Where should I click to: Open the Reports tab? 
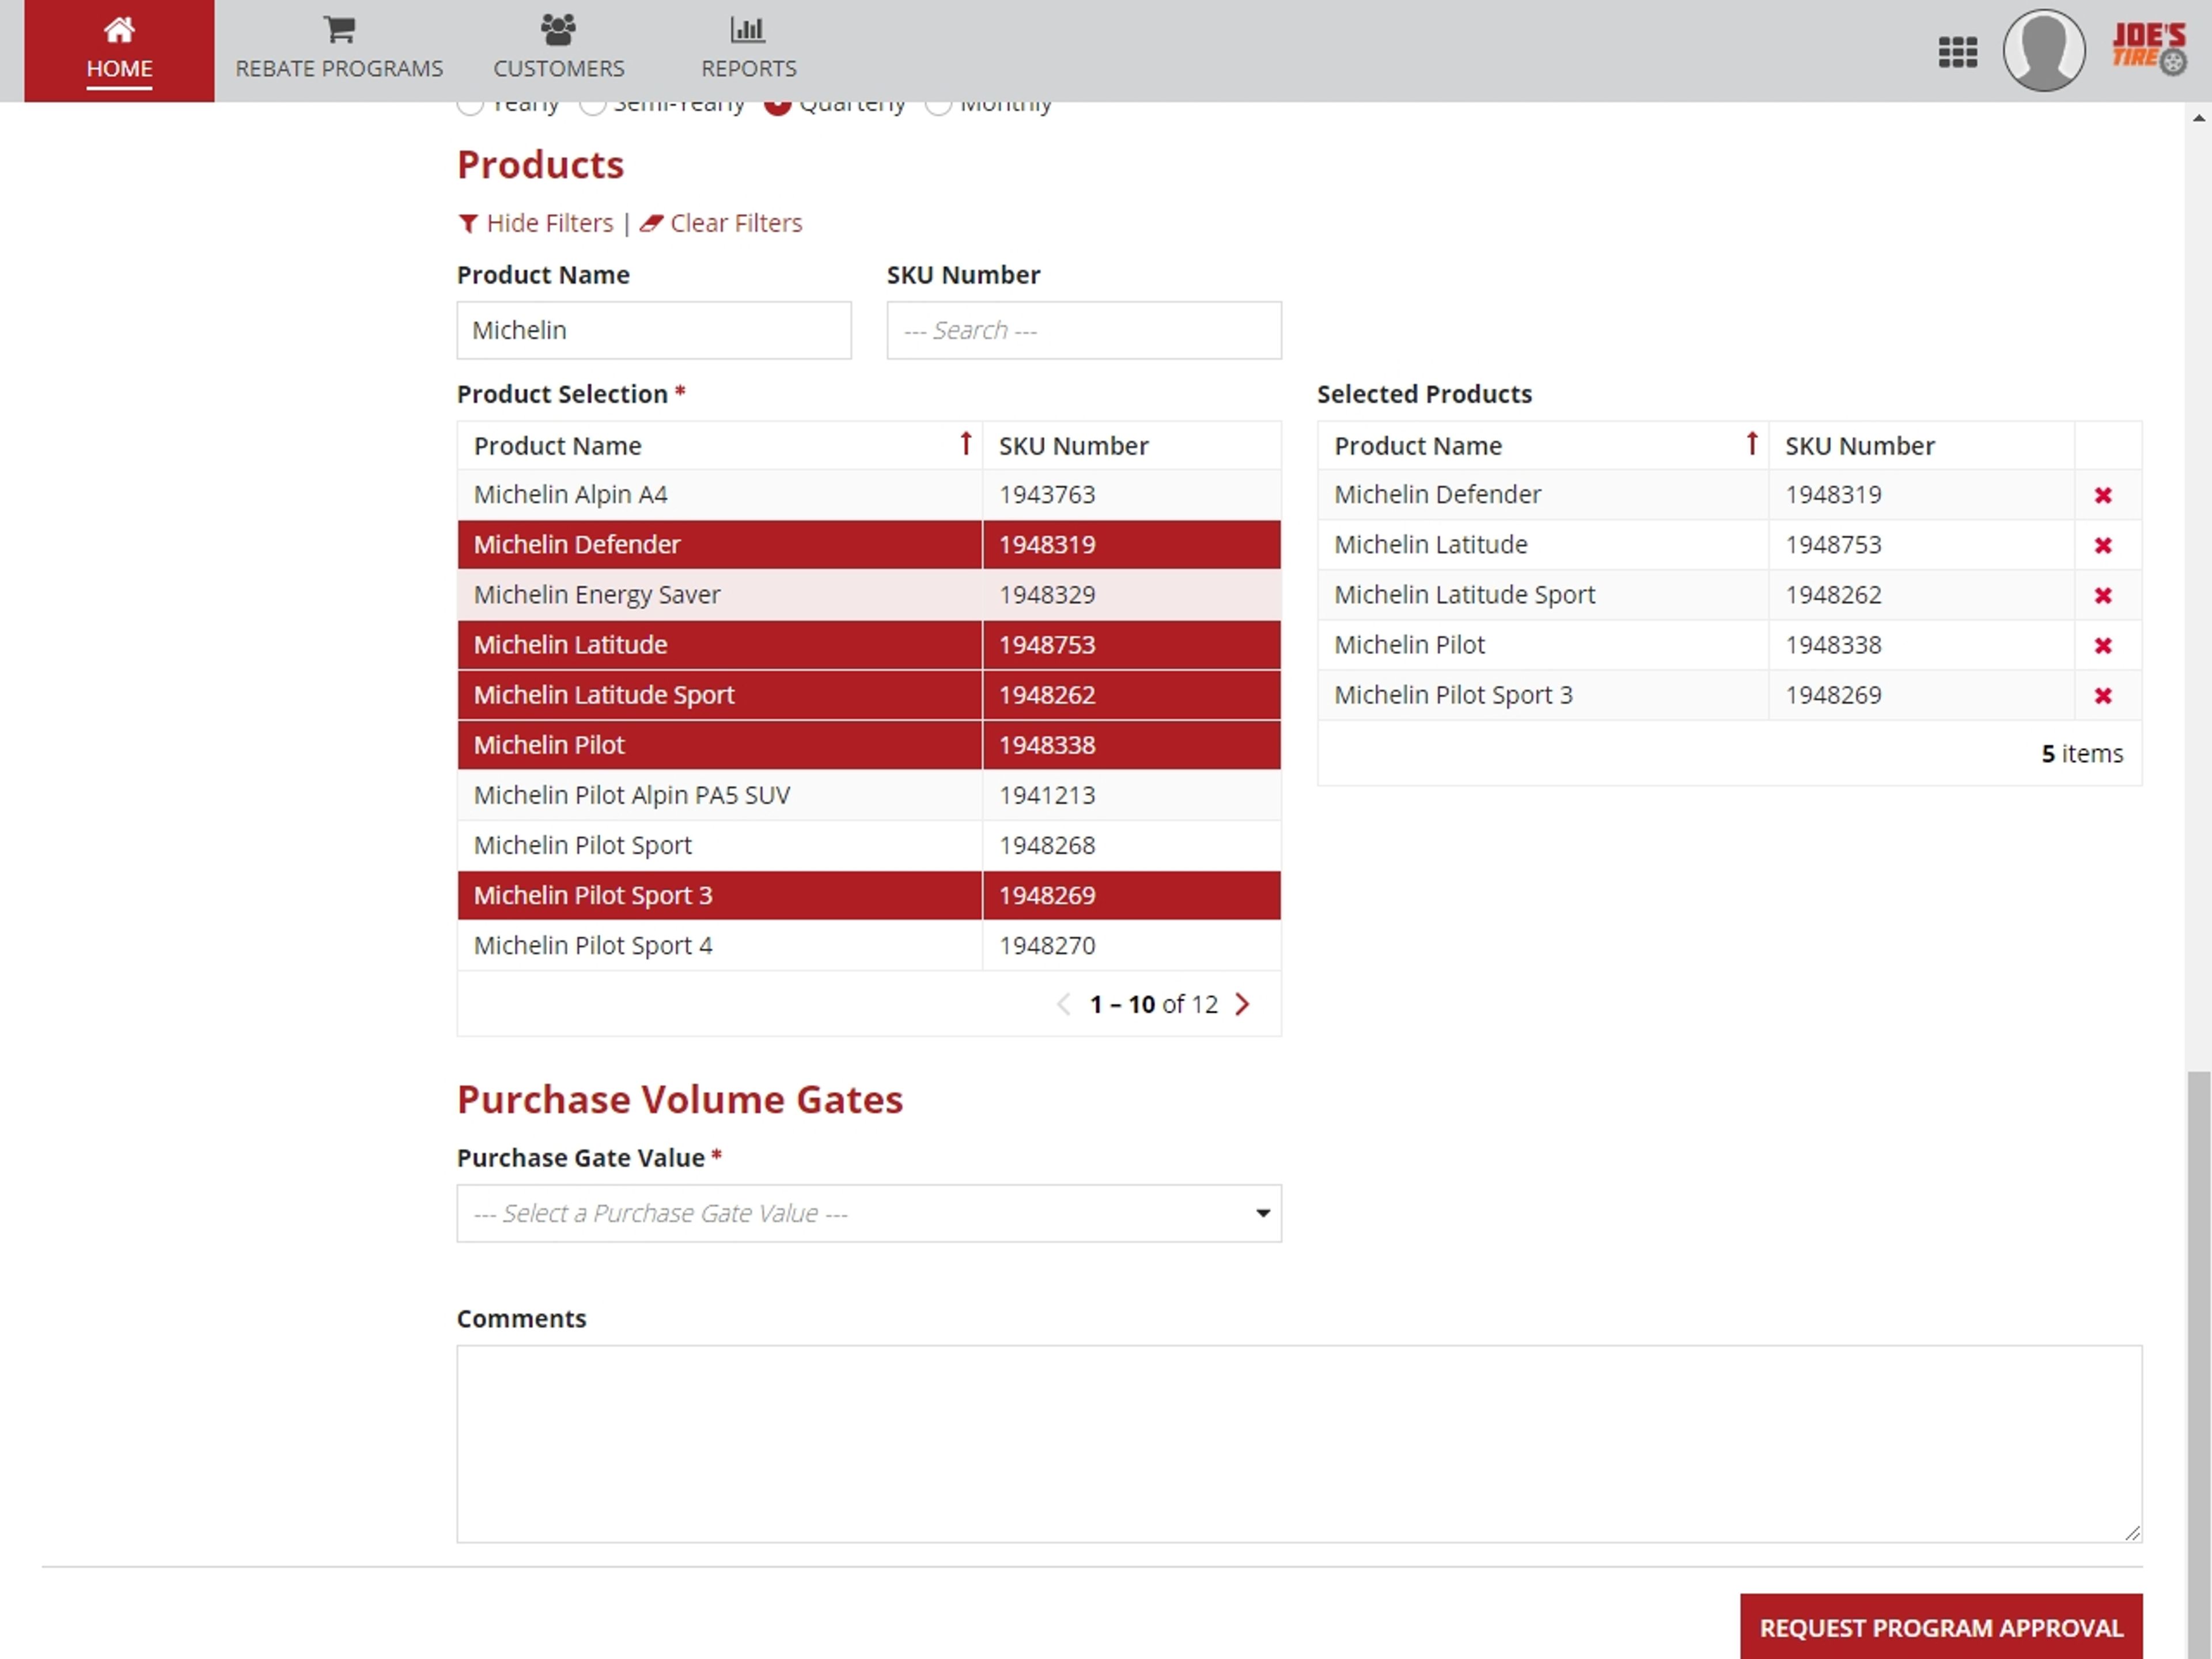pos(748,50)
